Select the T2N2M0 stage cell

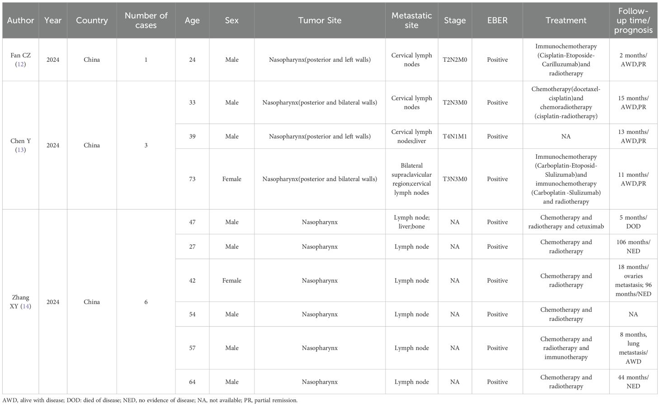pyautogui.click(x=455, y=60)
